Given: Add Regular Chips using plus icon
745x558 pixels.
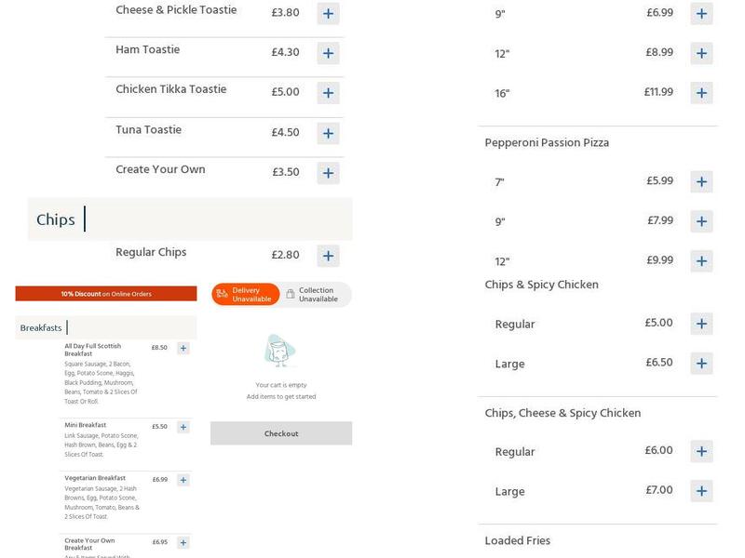Looking at the screenshot, I should point(327,253).
